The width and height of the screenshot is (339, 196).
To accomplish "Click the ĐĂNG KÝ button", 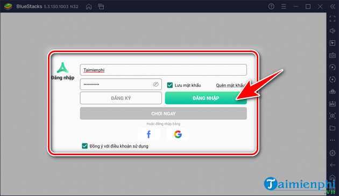I will pos(121,98).
